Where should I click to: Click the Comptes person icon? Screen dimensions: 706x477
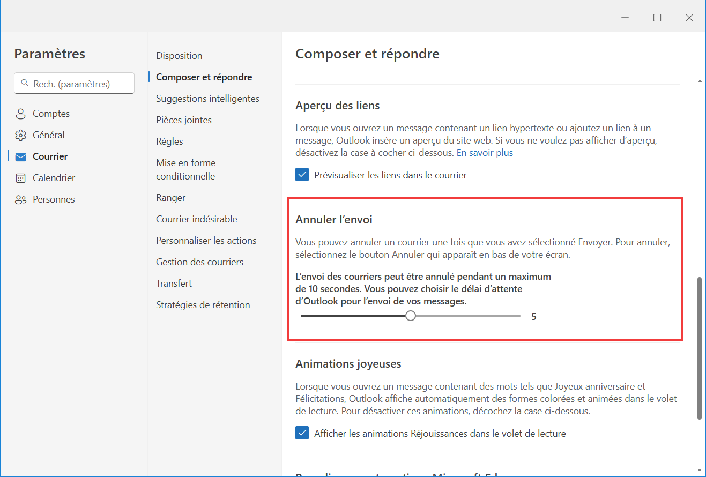[x=21, y=114]
